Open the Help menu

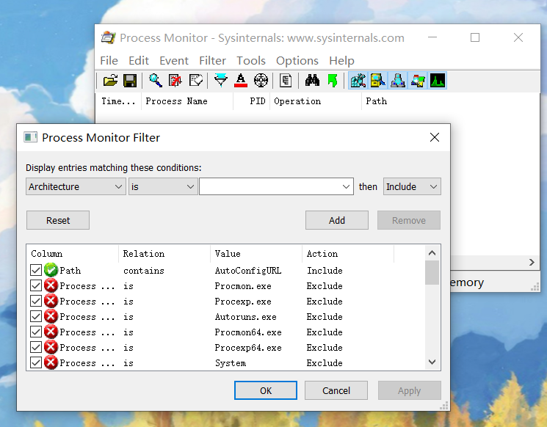click(x=341, y=61)
